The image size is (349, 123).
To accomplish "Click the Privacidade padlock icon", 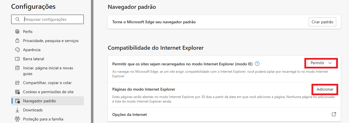I will 17,41.
